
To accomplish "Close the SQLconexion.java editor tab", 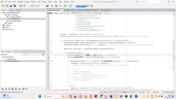I will (x=62, y=10).
